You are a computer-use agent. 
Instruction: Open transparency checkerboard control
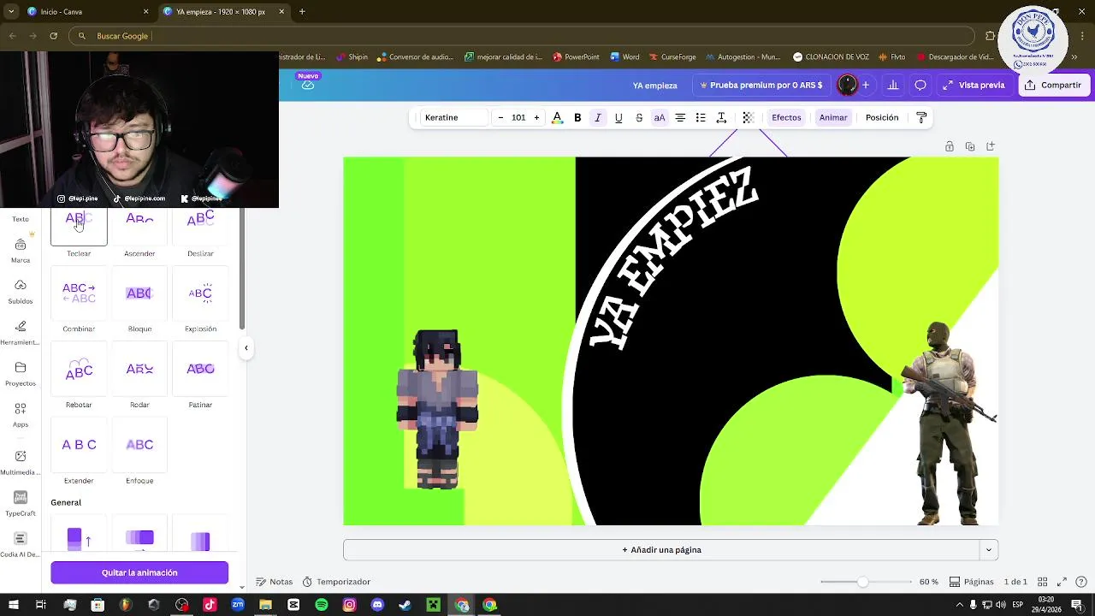point(748,117)
